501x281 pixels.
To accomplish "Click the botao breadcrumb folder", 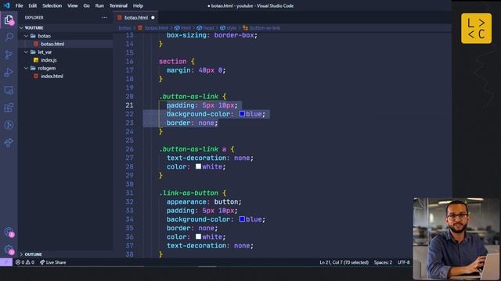I will click(x=125, y=28).
